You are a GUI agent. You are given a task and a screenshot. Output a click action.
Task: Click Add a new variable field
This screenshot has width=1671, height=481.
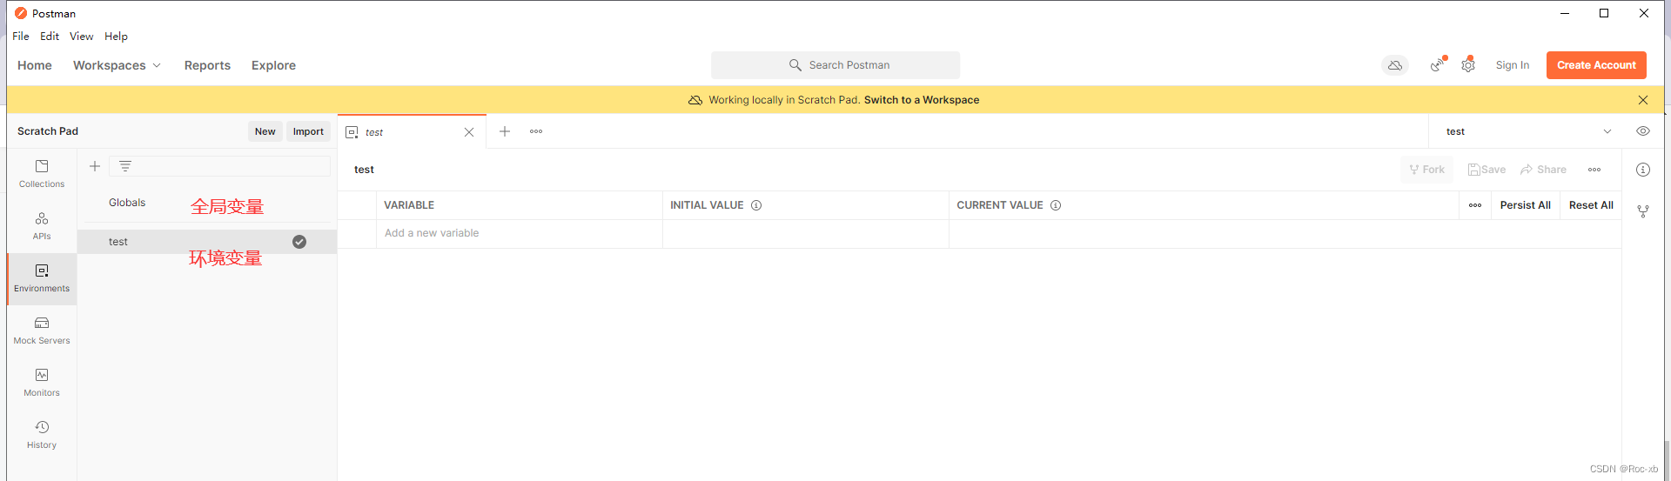(x=520, y=233)
